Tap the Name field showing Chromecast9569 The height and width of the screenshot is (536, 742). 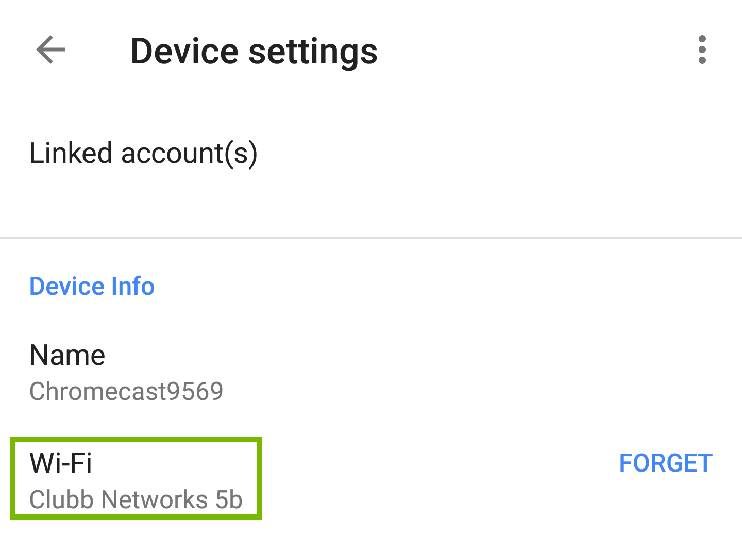[126, 371]
